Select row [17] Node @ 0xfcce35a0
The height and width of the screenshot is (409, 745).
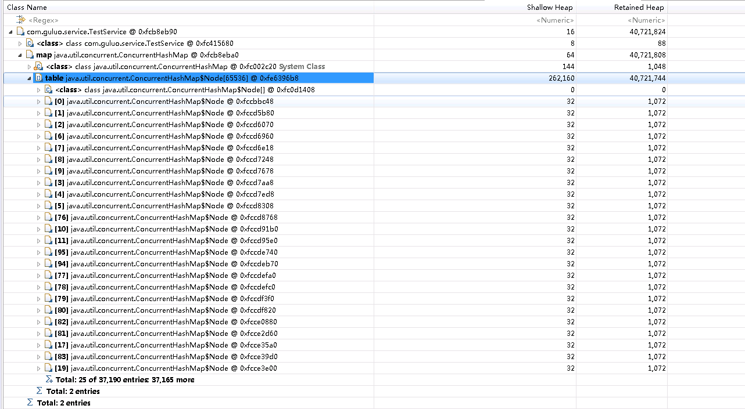click(372, 345)
